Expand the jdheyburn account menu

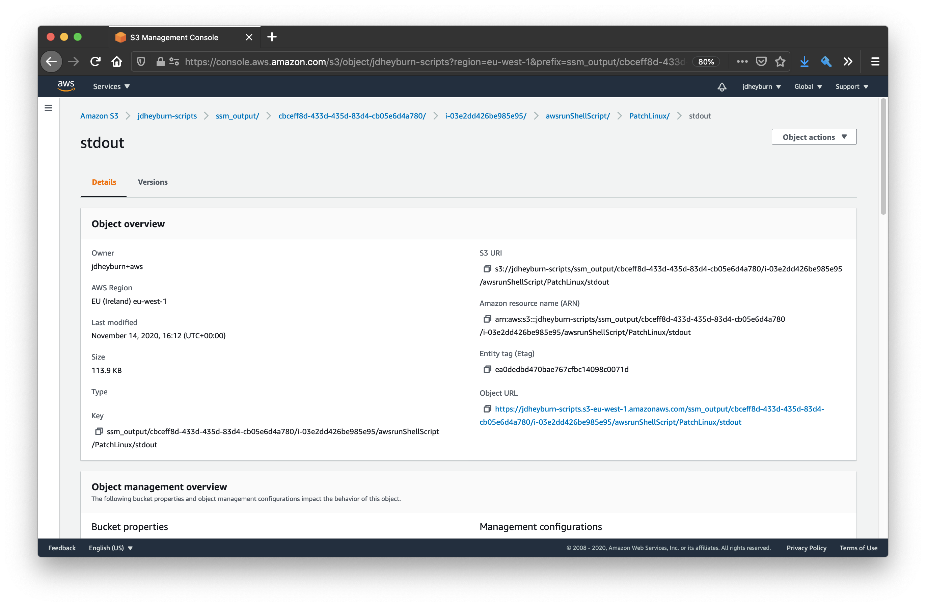coord(761,86)
